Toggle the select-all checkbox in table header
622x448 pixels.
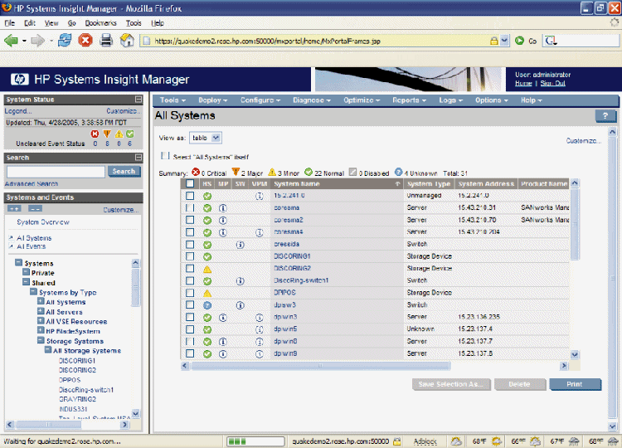(x=190, y=183)
